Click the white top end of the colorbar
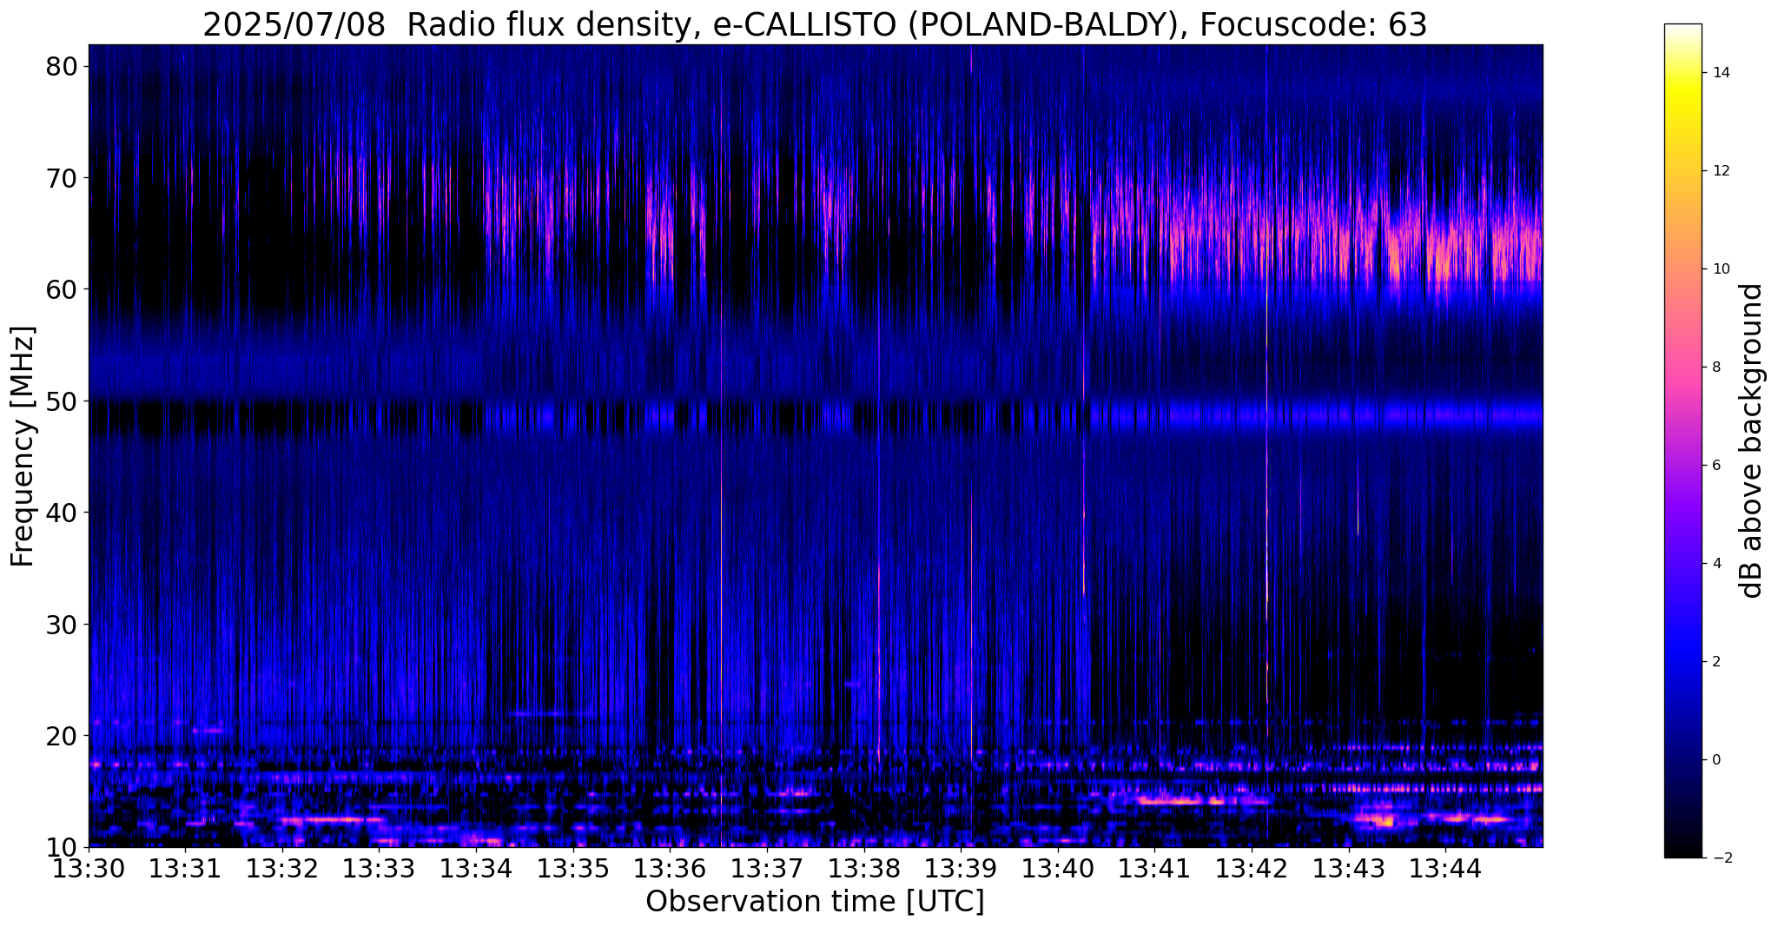This screenshot has width=1778, height=927. 1682,29
